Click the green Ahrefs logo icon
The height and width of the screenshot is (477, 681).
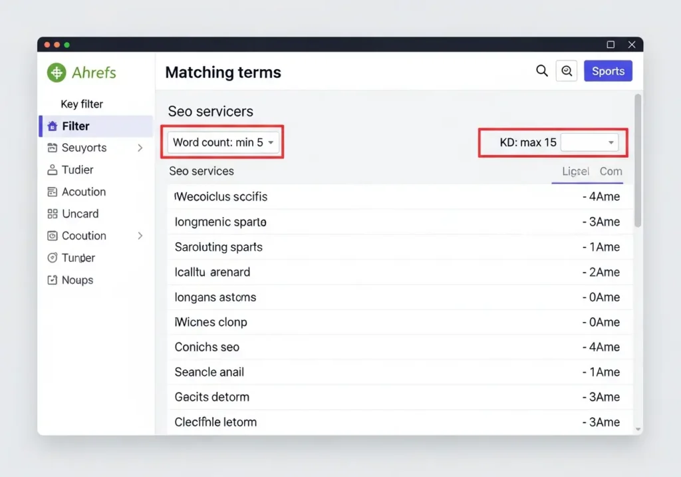pyautogui.click(x=57, y=72)
